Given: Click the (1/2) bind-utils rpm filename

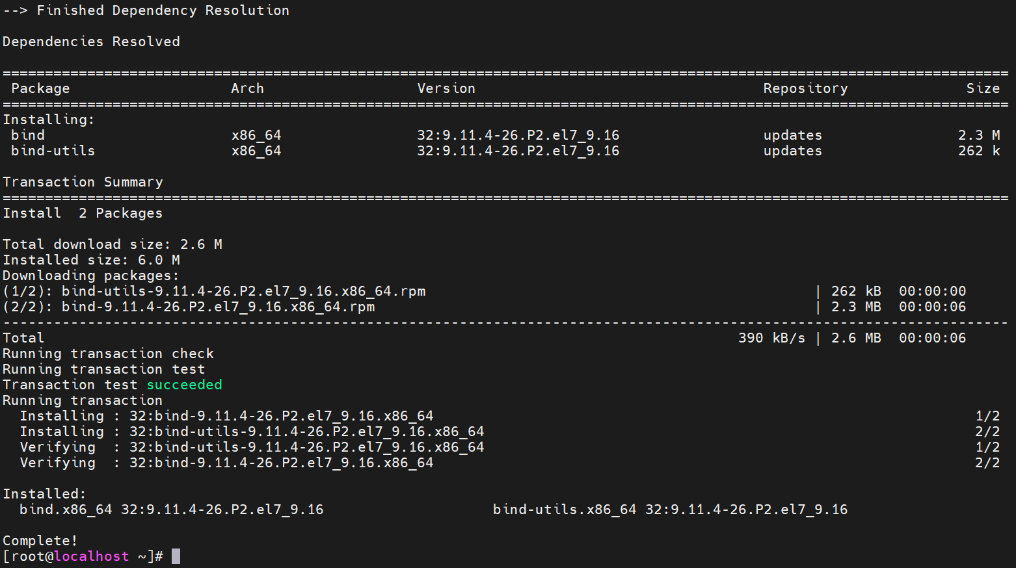Looking at the screenshot, I should pyautogui.click(x=243, y=291).
